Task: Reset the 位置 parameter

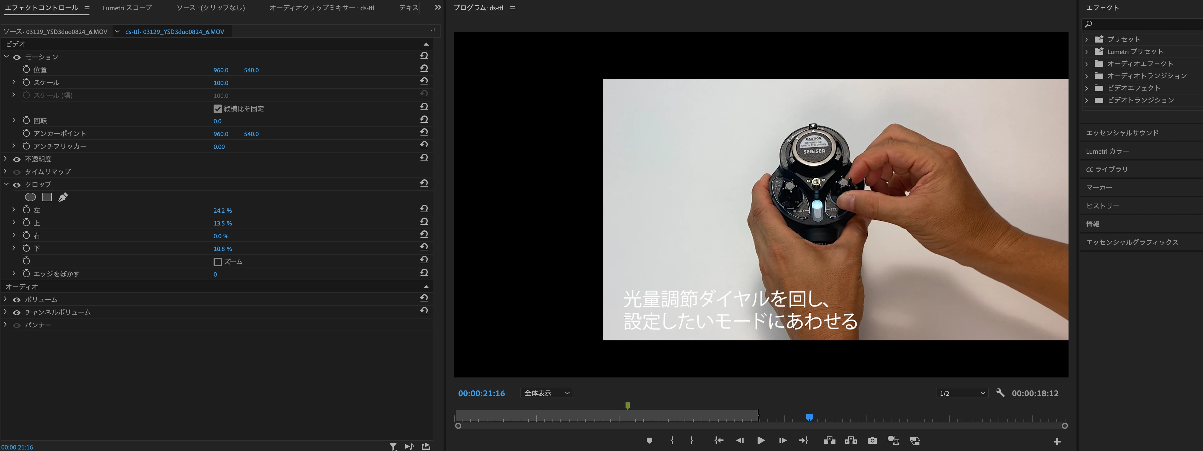Action: pos(424,69)
